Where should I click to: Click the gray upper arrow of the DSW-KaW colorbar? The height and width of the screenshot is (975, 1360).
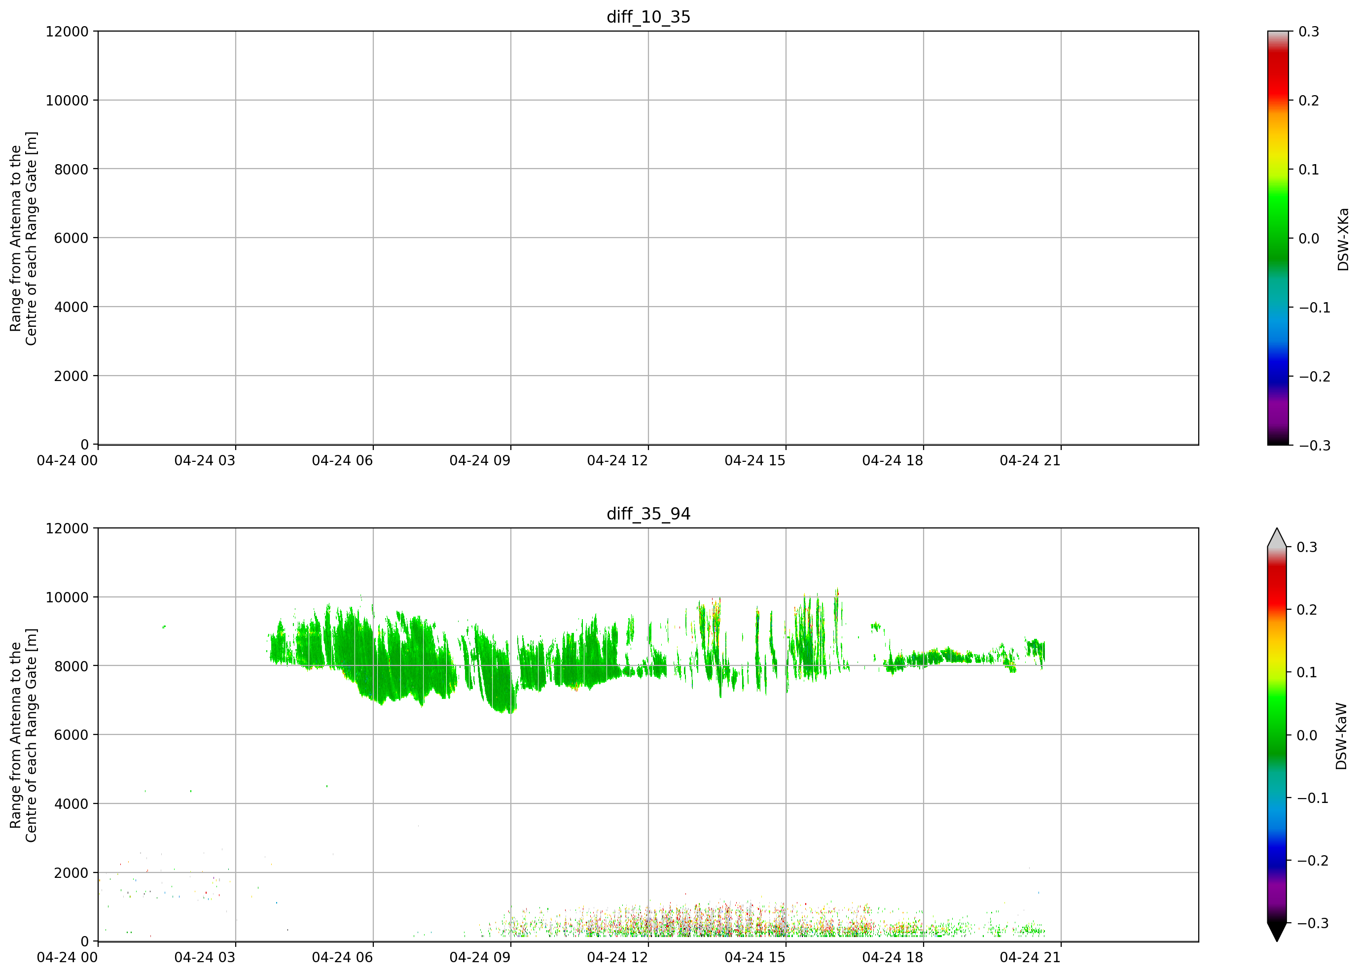[x=1277, y=538]
